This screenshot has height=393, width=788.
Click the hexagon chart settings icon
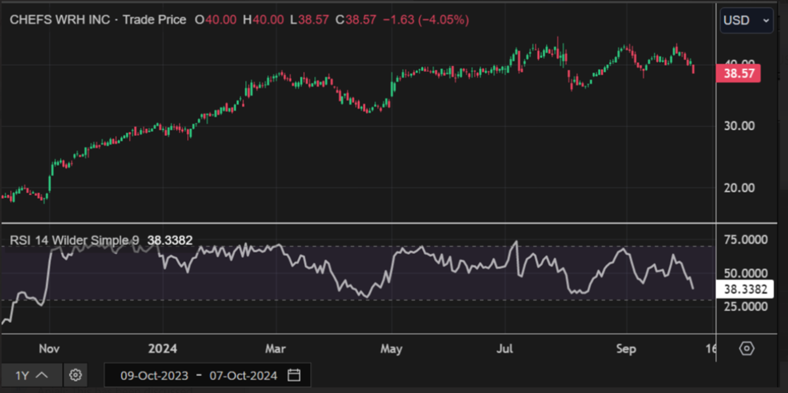coord(747,349)
